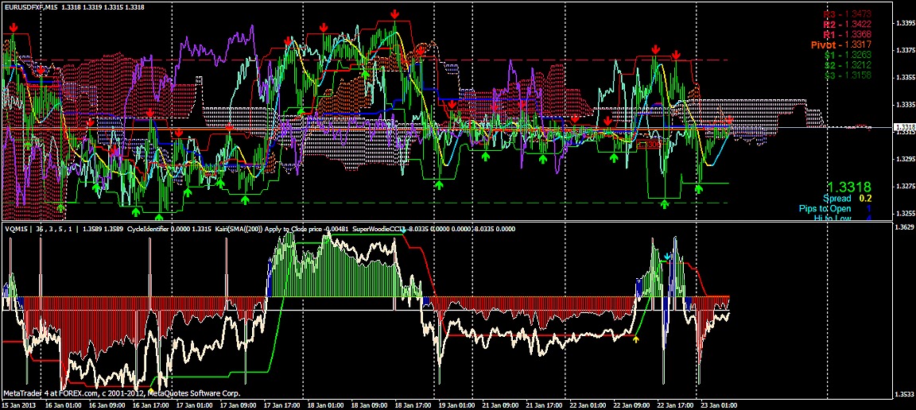Click the VQM15 indicator label

point(17,229)
